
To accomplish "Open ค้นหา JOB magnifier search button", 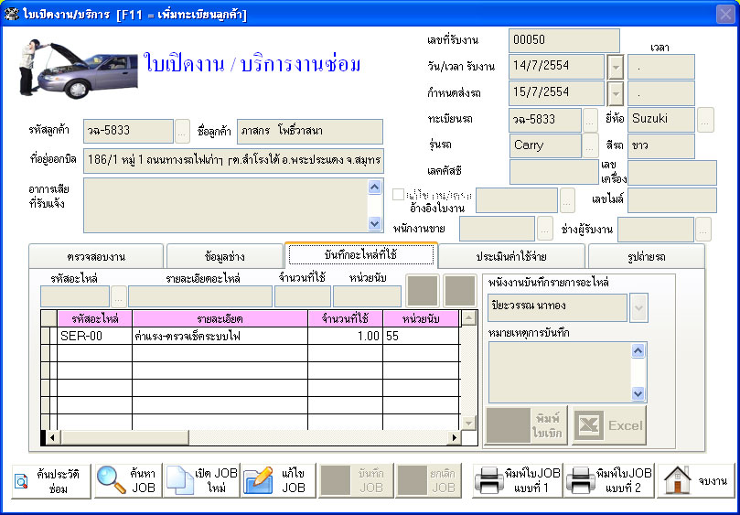I will coord(128,480).
